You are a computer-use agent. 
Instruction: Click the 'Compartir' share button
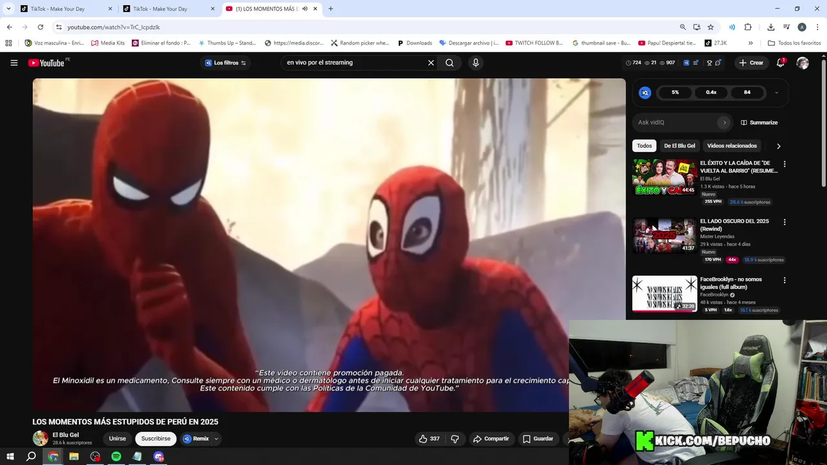491,439
